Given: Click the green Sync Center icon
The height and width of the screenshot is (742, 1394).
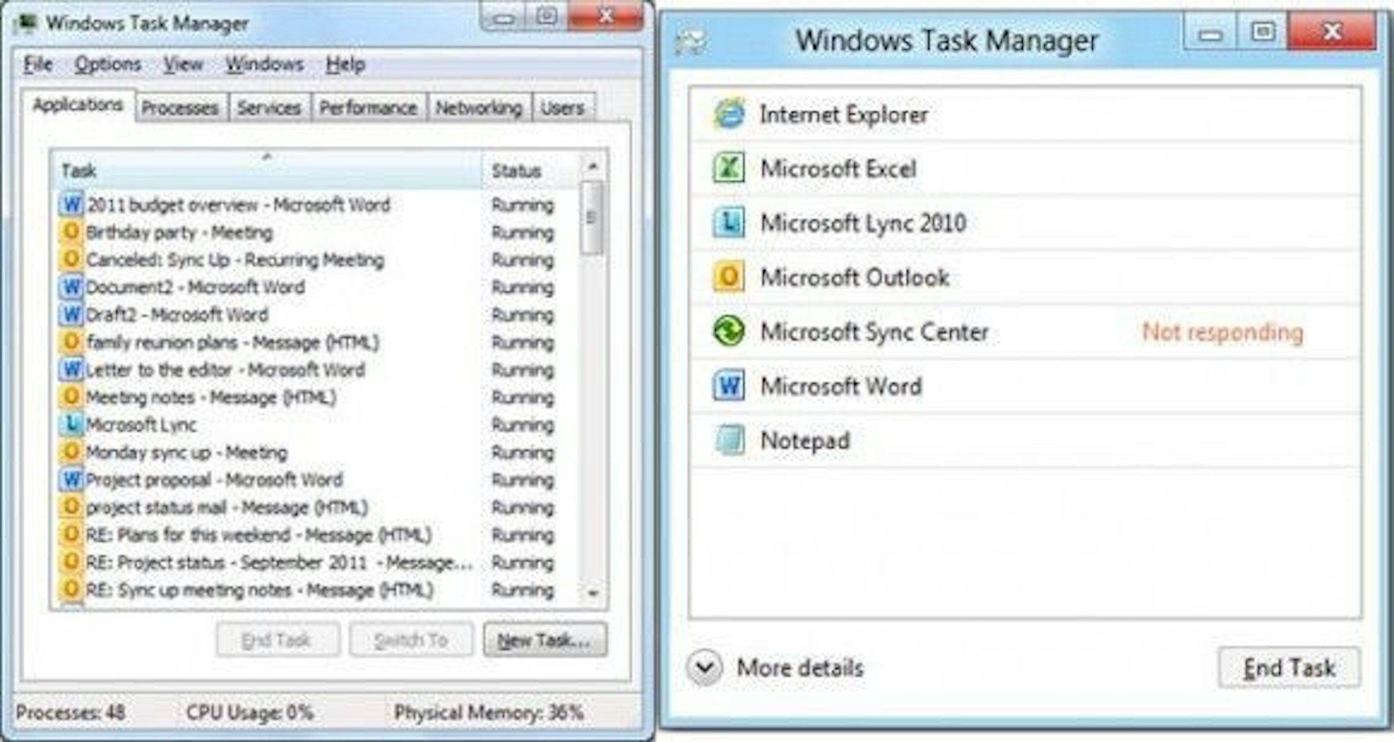Looking at the screenshot, I should [729, 331].
